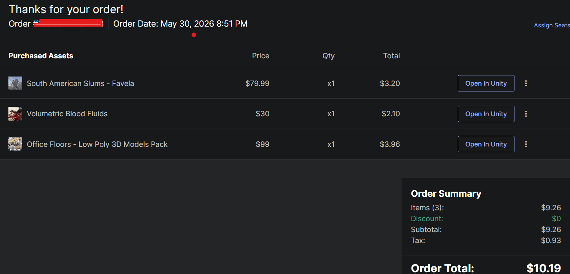
Task: Click the South American Slums thumbnail image
Action: [15, 83]
